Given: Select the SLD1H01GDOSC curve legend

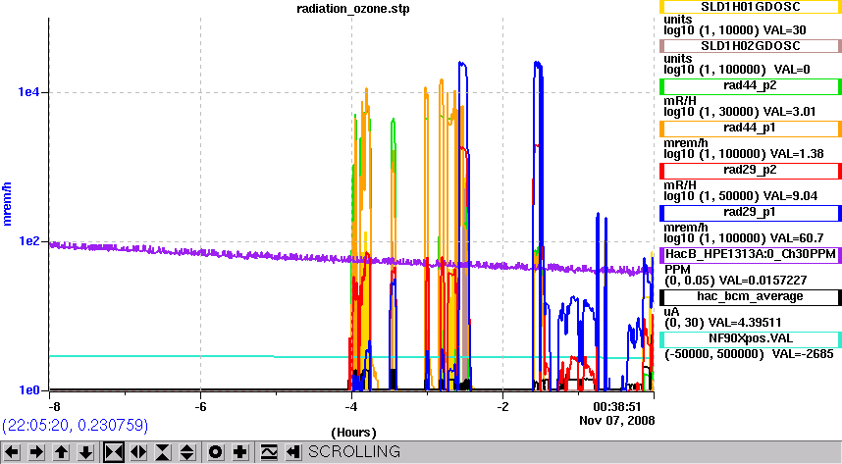Looking at the screenshot, I should (x=750, y=7).
